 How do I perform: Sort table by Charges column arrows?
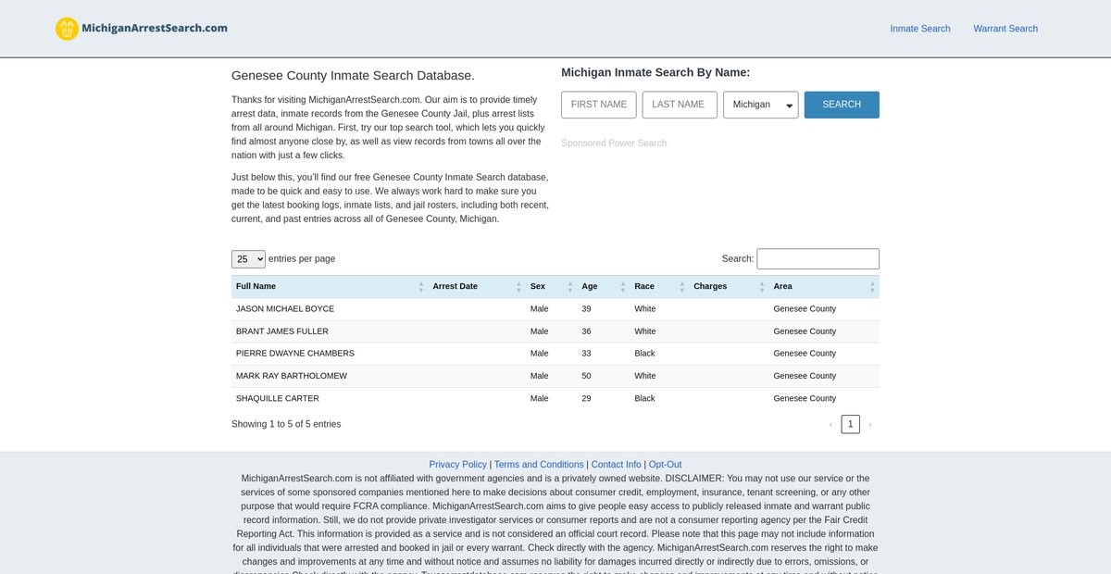click(762, 287)
